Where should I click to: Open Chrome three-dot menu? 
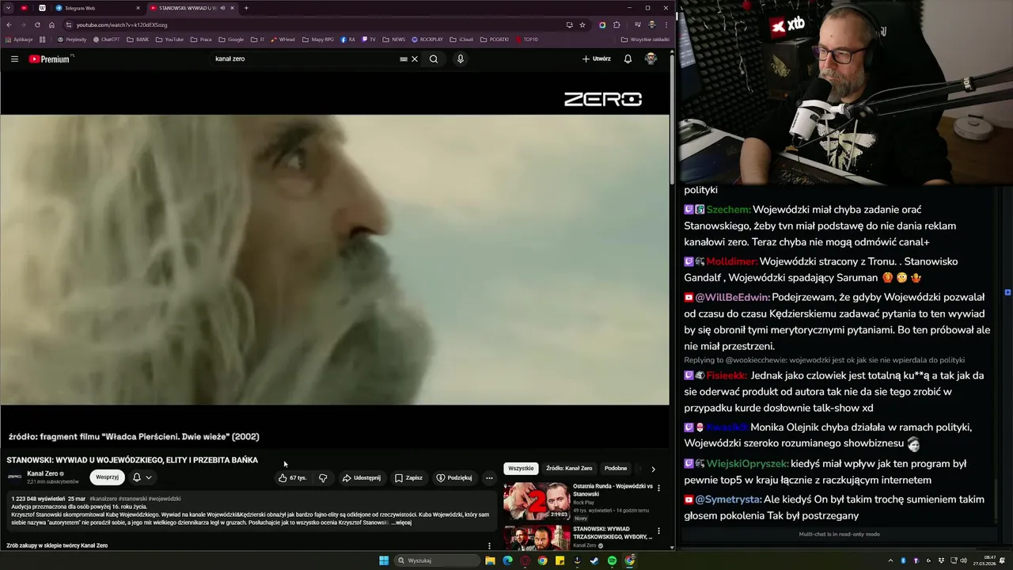coord(666,25)
